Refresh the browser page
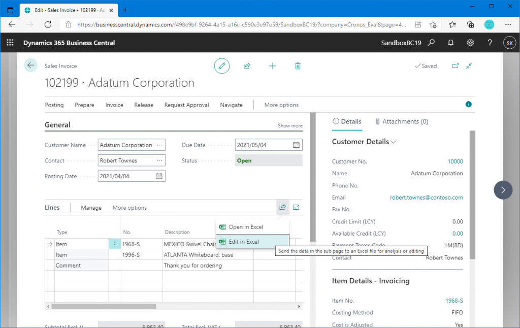Screen dimensions: 520x328 point(48,24)
